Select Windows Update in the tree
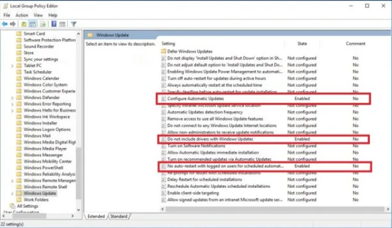This screenshot has height=228, width=392. (40, 193)
